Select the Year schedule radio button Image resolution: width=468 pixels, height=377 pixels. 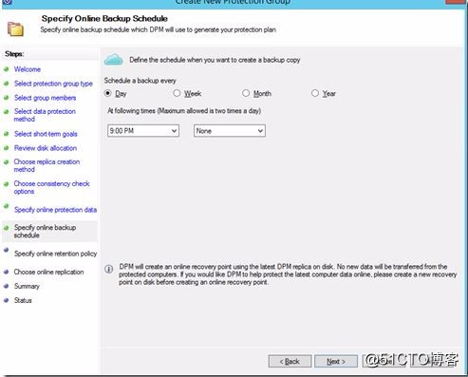315,93
